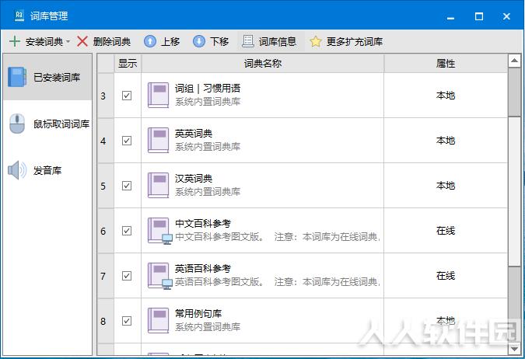Click the online book icon for 中文百科参考
The image size is (525, 359).
coord(159,231)
